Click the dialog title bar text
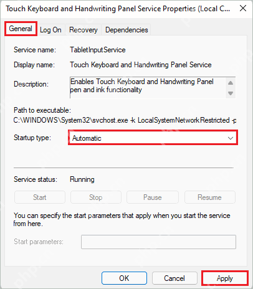 coord(118,9)
